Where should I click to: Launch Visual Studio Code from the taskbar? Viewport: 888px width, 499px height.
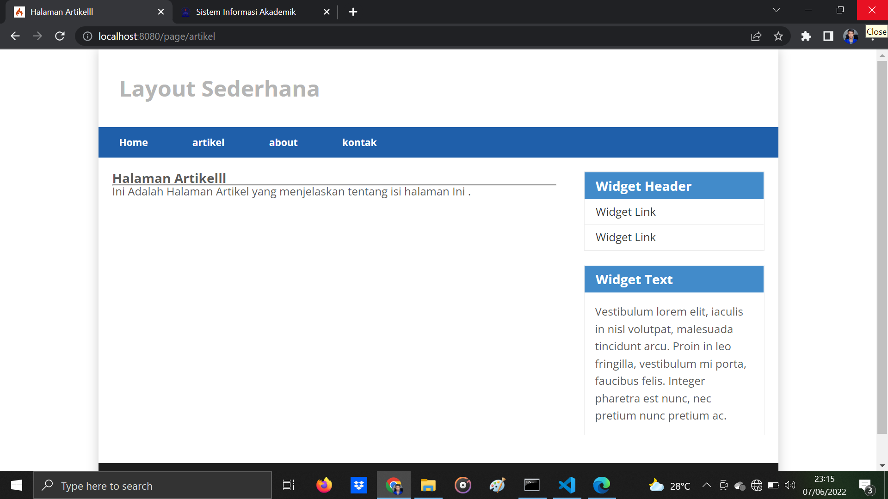(x=567, y=485)
